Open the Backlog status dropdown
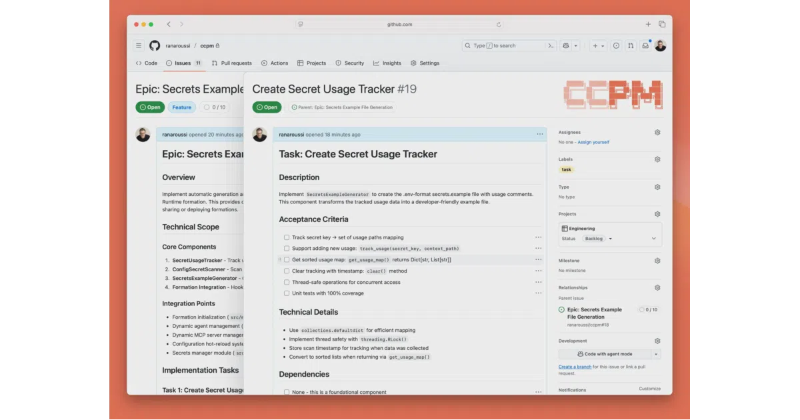Viewport: 800px width, 420px height. [x=597, y=239]
